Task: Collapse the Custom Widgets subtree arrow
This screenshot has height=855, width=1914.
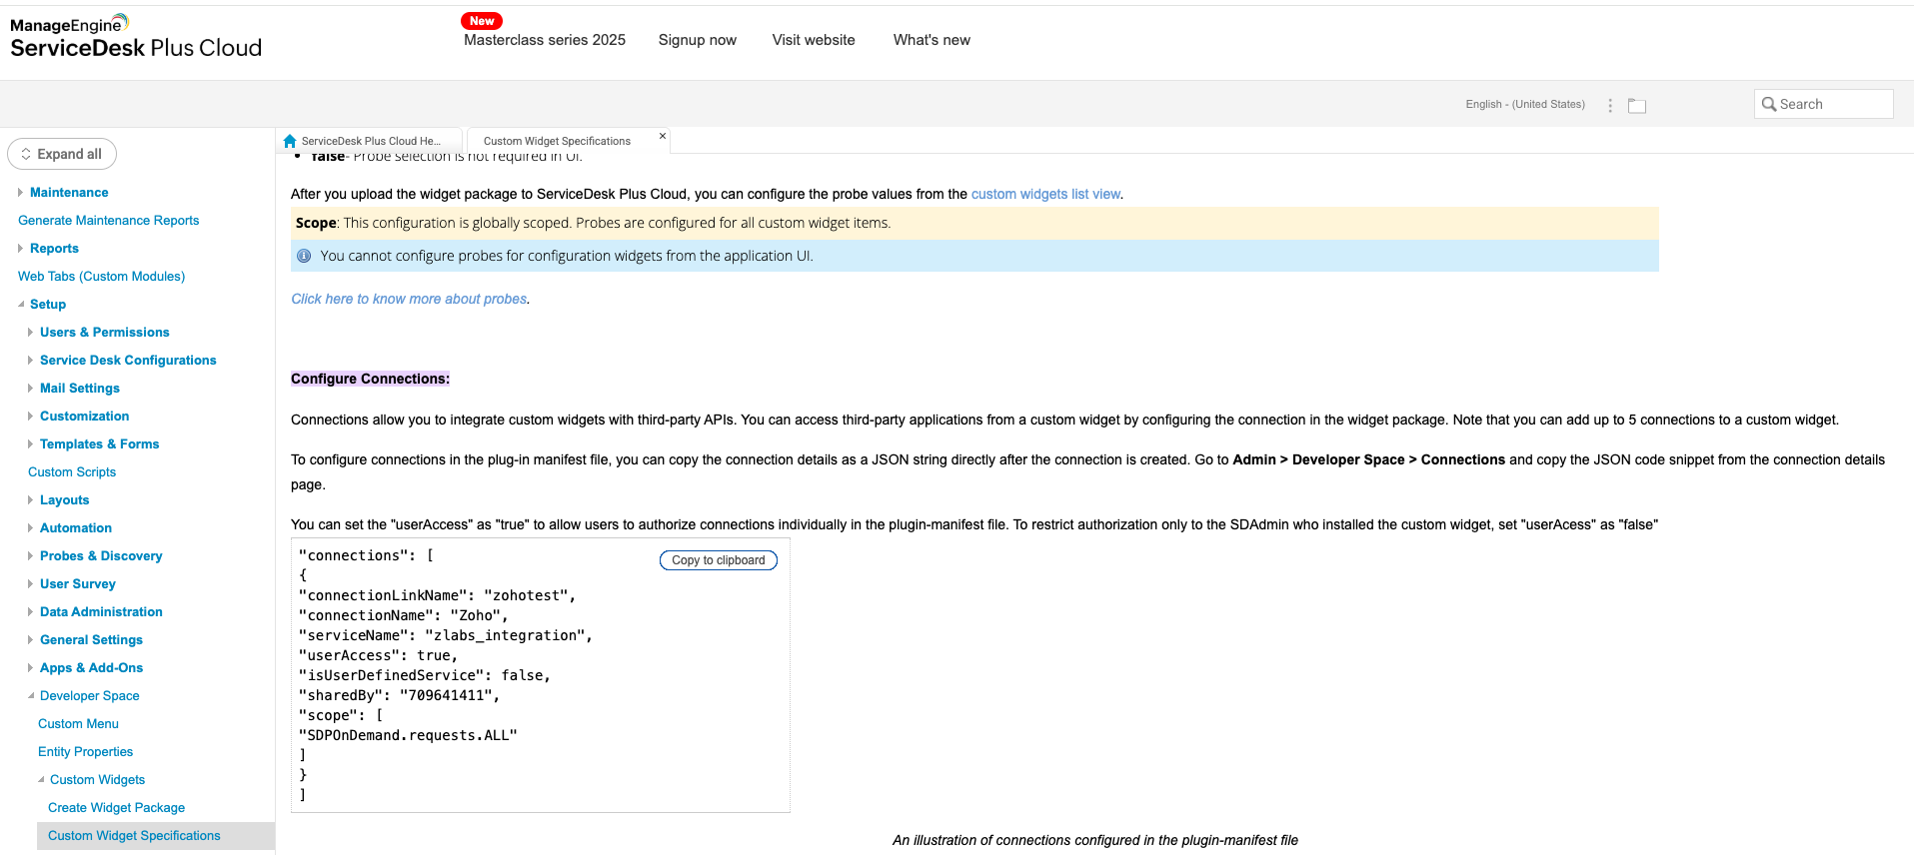Action: (41, 779)
